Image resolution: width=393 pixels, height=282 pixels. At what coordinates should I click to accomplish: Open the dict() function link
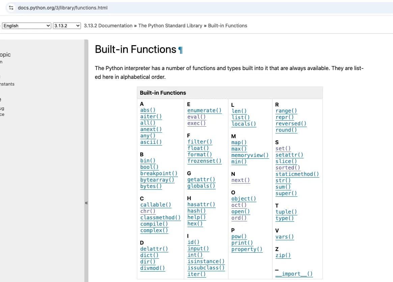(149, 255)
